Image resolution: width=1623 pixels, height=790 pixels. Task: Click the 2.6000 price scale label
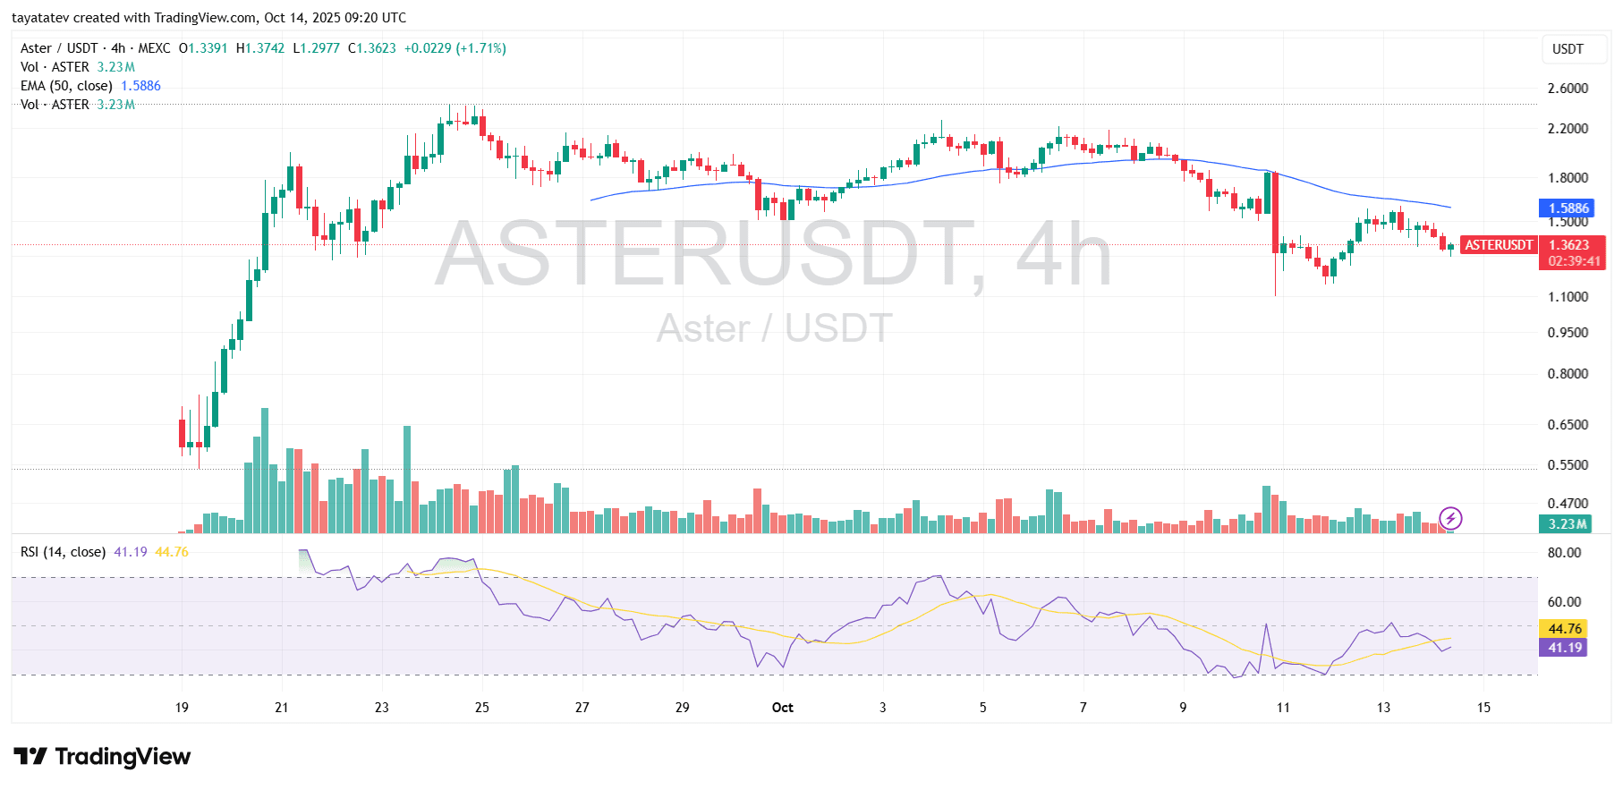tap(1568, 89)
